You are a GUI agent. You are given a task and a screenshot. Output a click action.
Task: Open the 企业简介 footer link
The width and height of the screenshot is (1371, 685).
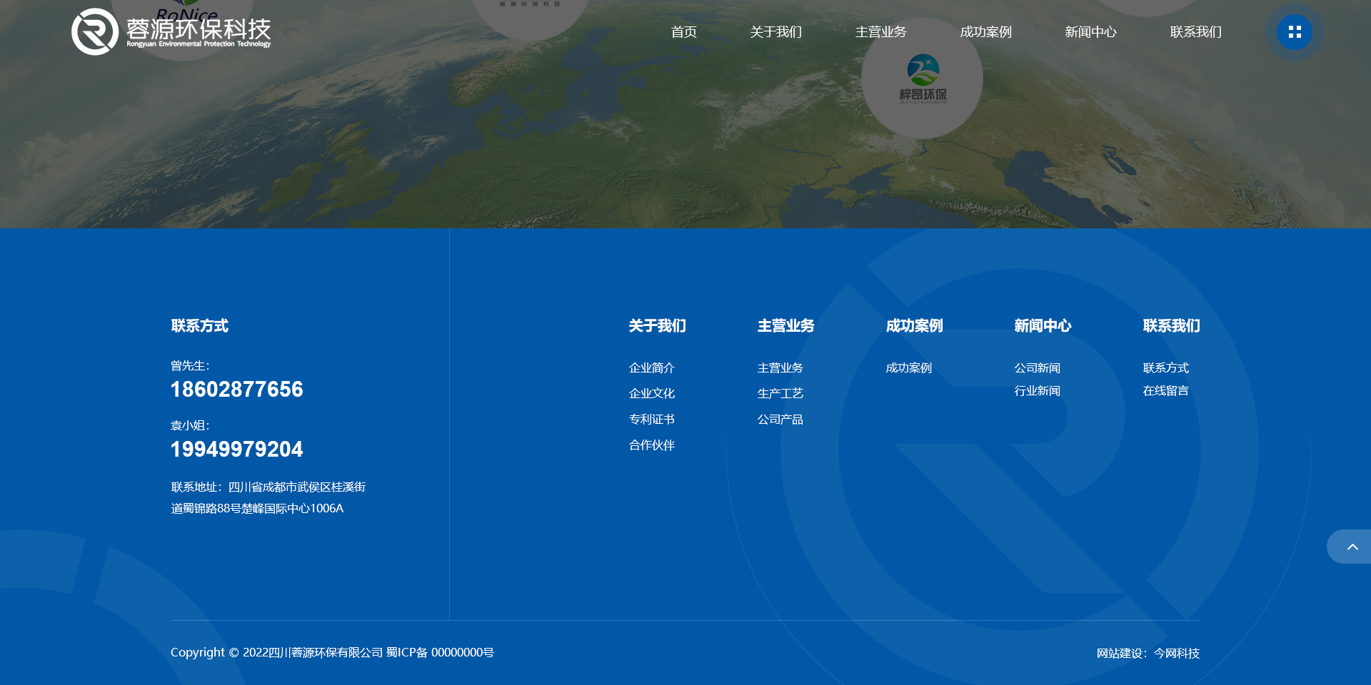pos(651,368)
